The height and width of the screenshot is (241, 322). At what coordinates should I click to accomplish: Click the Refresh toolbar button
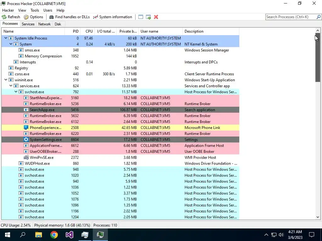pyautogui.click(x=11, y=17)
